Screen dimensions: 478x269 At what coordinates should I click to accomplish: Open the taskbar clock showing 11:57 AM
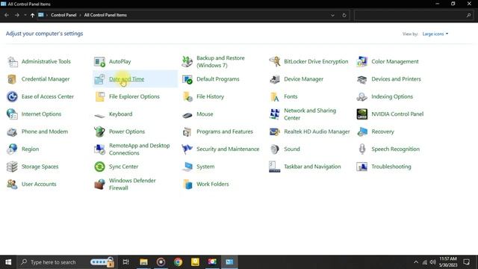tap(448, 262)
